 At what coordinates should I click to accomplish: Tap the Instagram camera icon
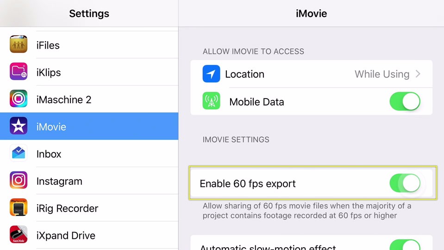pos(19,180)
